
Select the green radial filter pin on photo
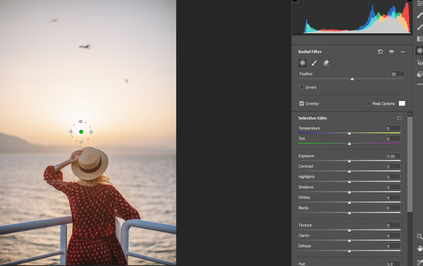click(81, 131)
